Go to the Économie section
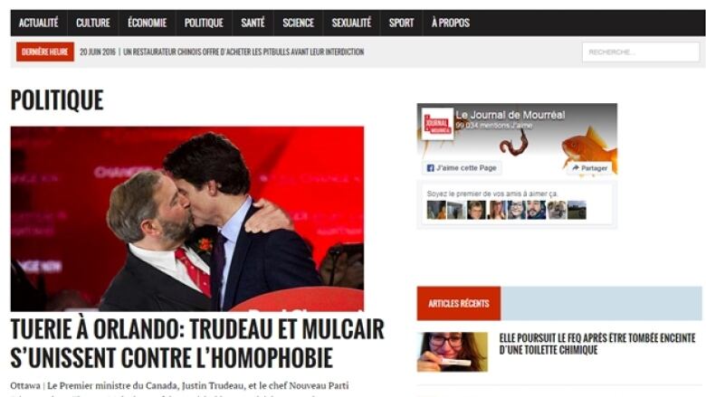 pos(148,23)
